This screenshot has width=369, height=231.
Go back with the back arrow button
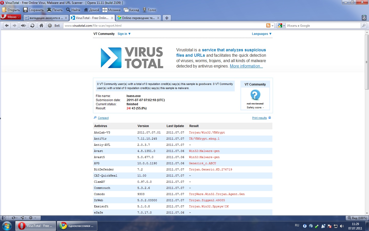7,25
